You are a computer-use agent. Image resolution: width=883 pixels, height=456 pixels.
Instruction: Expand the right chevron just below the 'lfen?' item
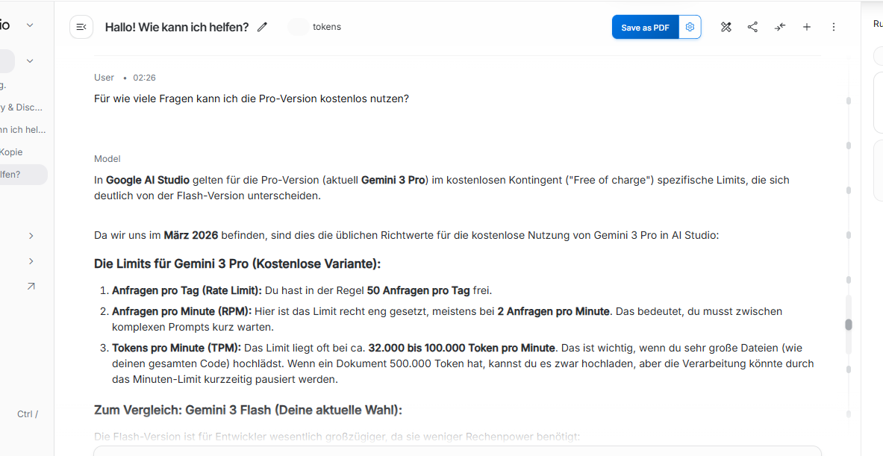pyautogui.click(x=31, y=236)
